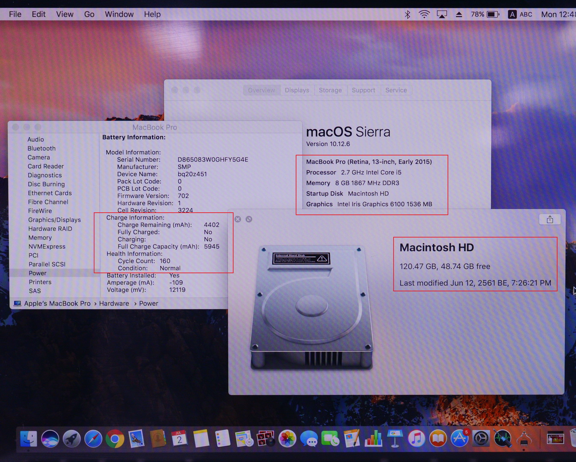Viewport: 576px width, 462px height.
Task: Select Diagnostics in sidebar
Action: point(44,175)
